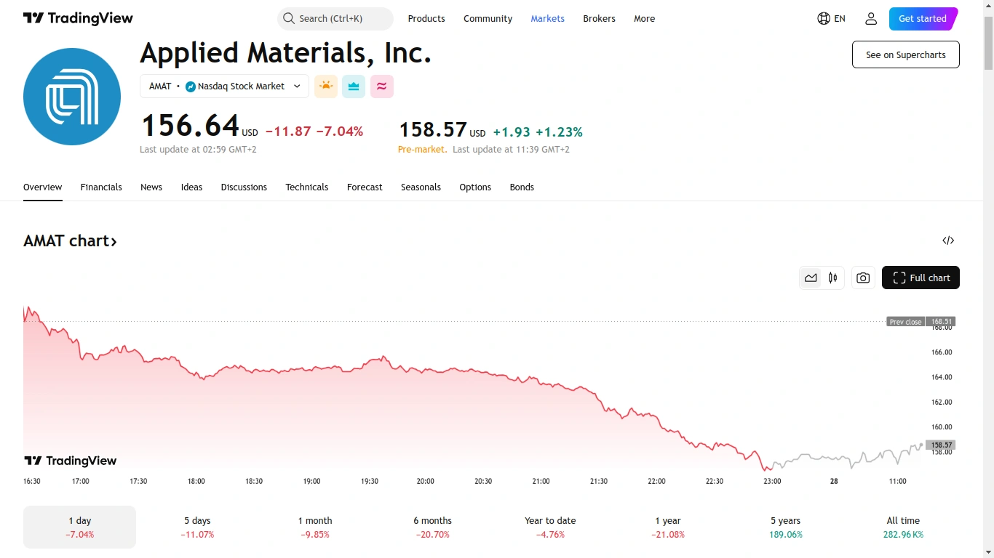Viewport: 994px width, 558px height.
Task: Switch chart to area style
Action: pyautogui.click(x=811, y=278)
